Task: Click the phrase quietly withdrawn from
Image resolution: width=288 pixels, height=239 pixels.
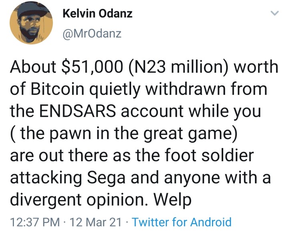Action: pos(178,89)
